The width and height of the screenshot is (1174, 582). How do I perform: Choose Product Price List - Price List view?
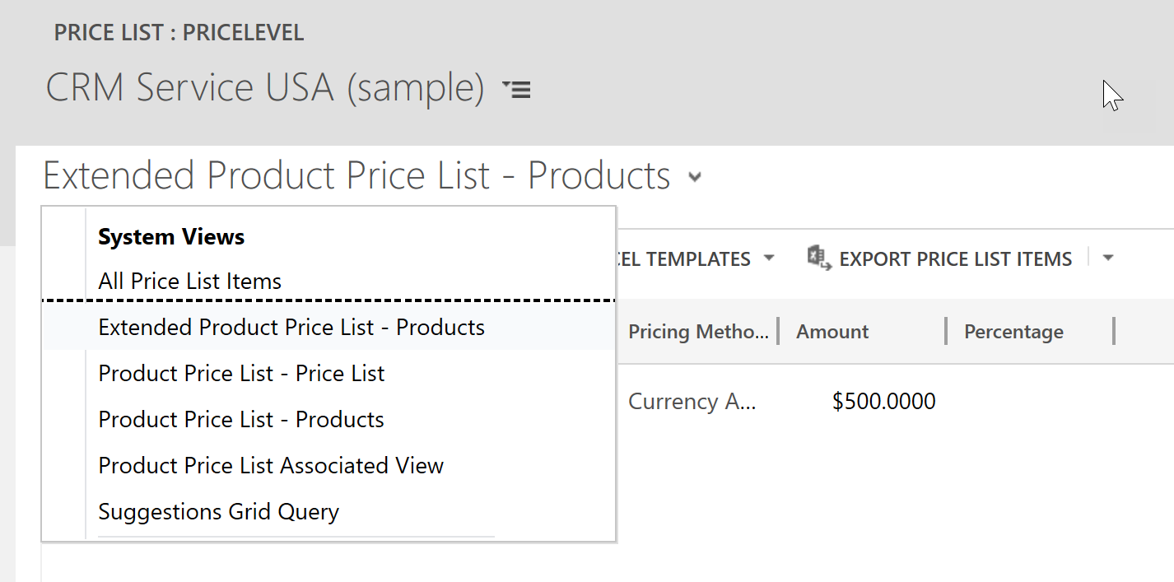(x=241, y=373)
